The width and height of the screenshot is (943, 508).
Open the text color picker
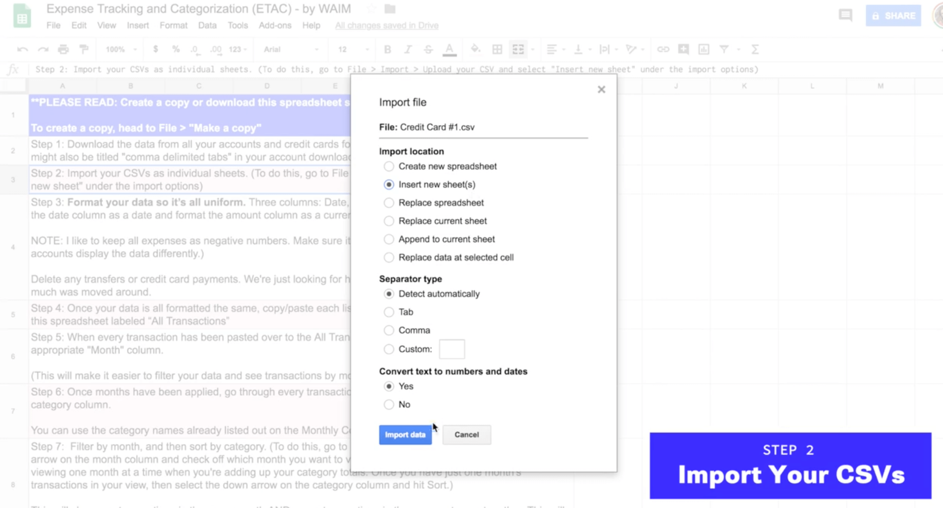point(449,50)
